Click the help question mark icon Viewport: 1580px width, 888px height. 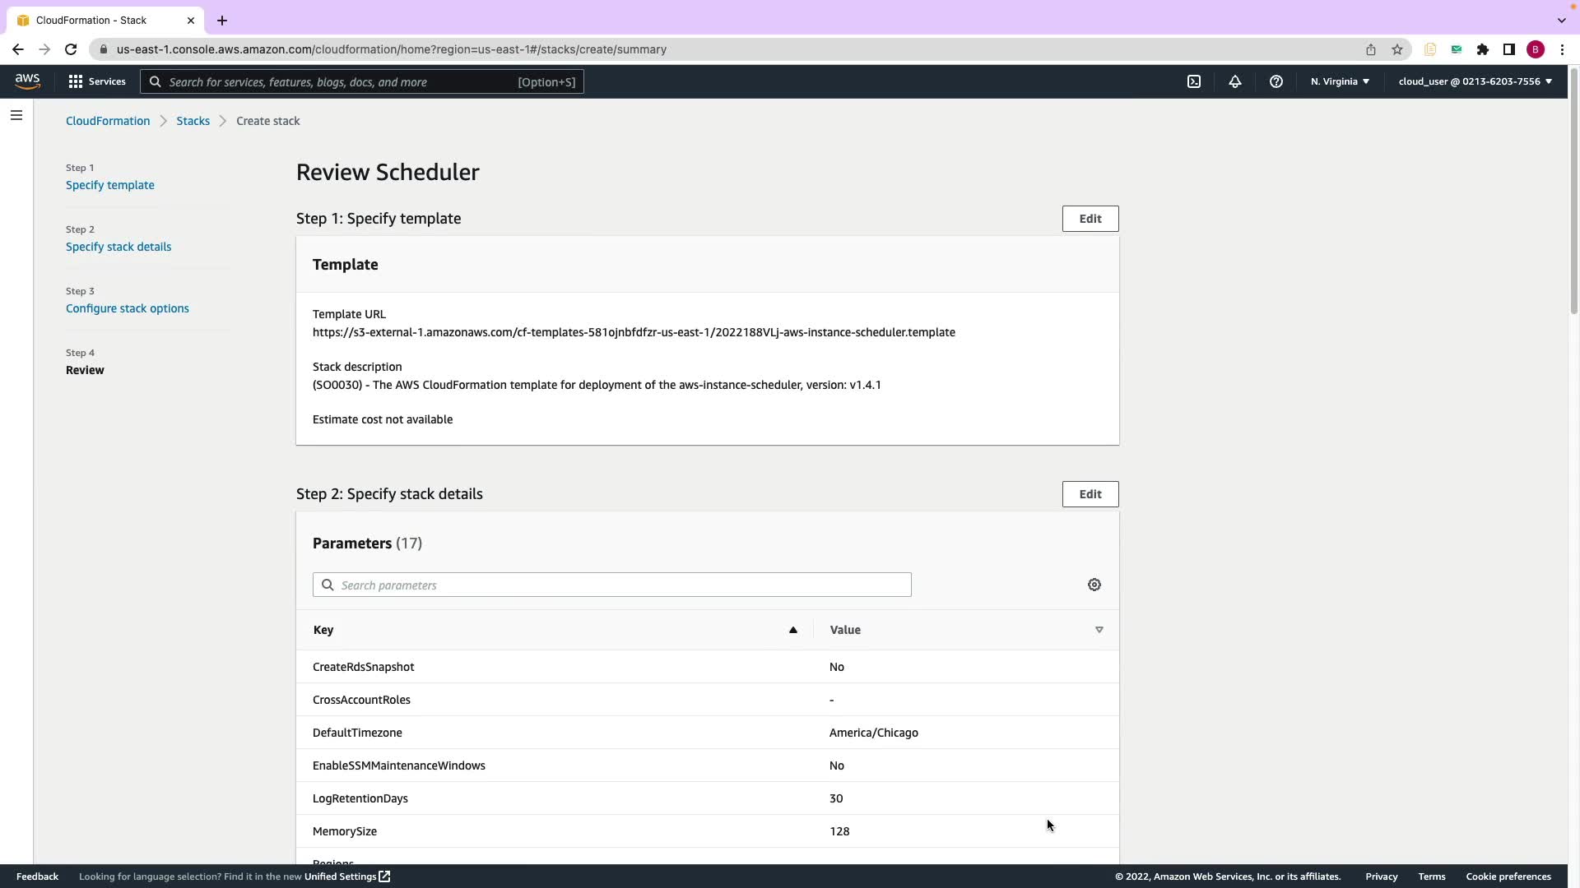click(1276, 81)
